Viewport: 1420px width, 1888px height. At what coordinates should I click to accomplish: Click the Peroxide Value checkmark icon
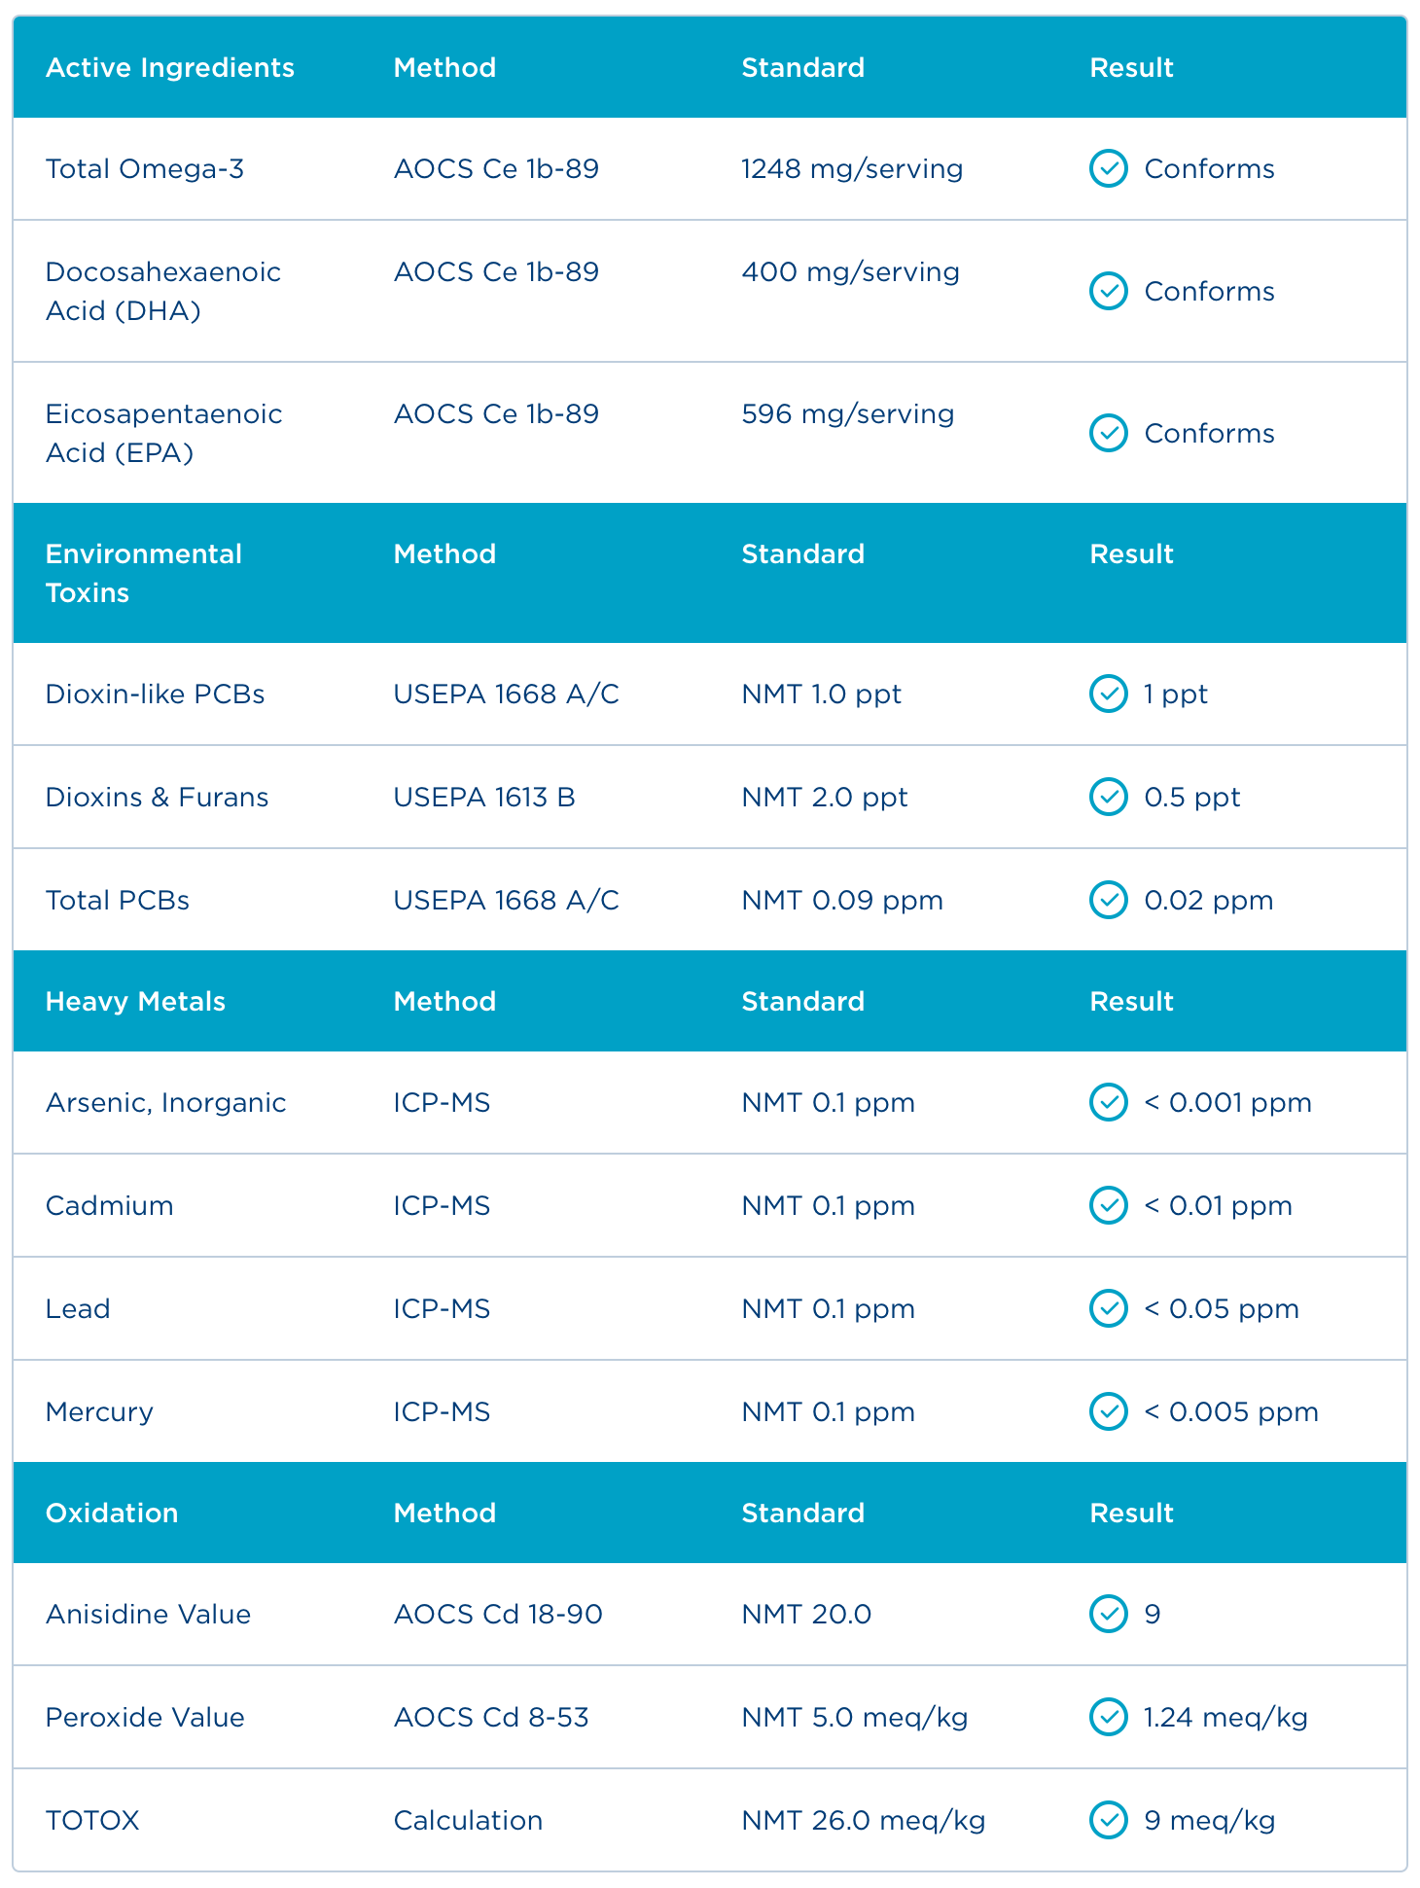[1108, 1717]
